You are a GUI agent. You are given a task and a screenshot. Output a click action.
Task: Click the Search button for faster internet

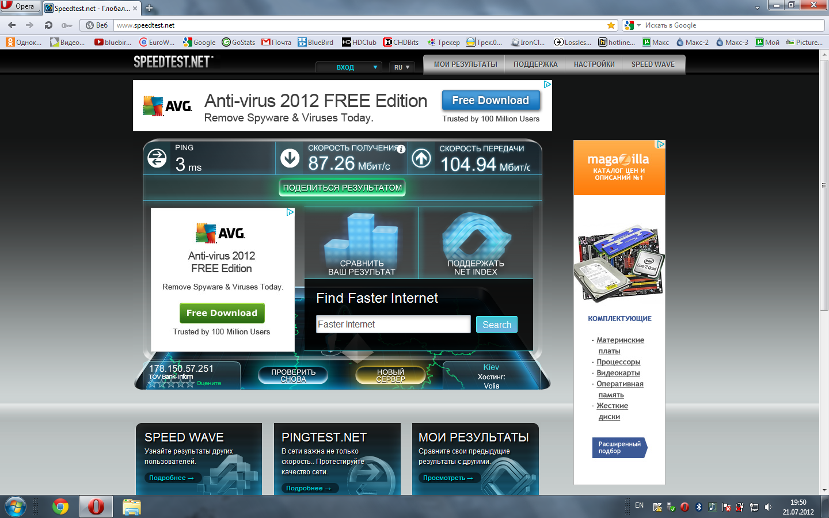click(x=497, y=325)
